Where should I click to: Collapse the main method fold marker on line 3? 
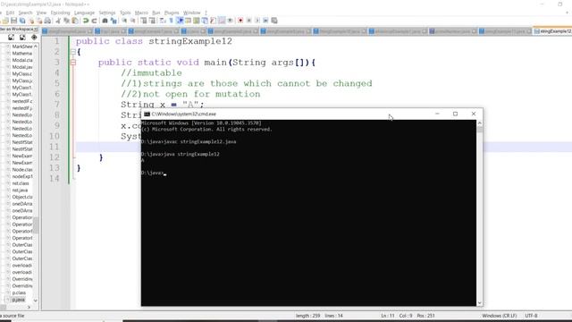(73, 63)
